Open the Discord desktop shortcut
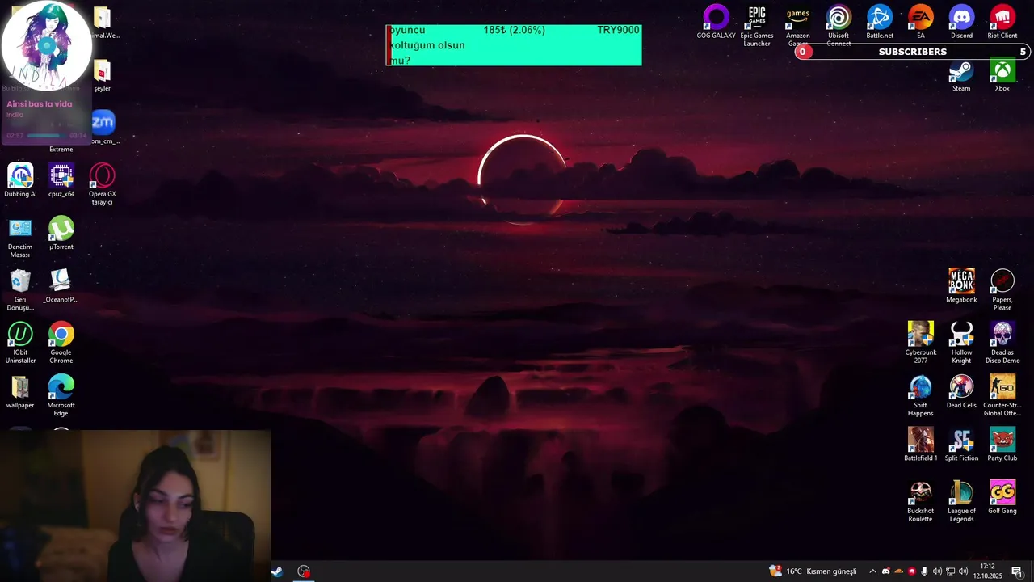The height and width of the screenshot is (582, 1034). 961,23
